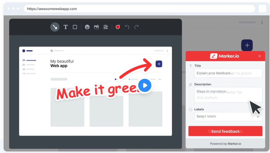Undo the last annotation
Image resolution: width=270 pixels, height=153 pixels.
point(127,27)
